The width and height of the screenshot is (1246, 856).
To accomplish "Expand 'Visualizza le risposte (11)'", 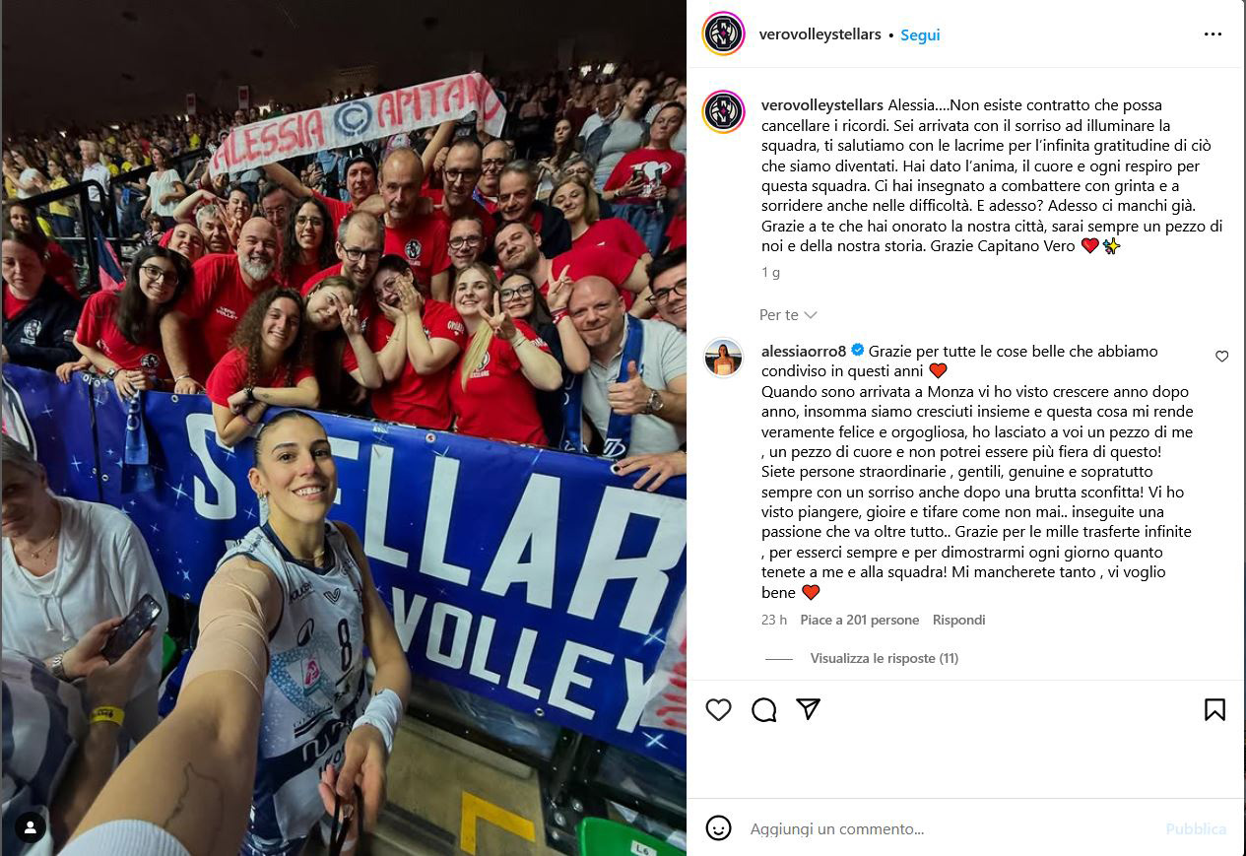I will (x=884, y=658).
